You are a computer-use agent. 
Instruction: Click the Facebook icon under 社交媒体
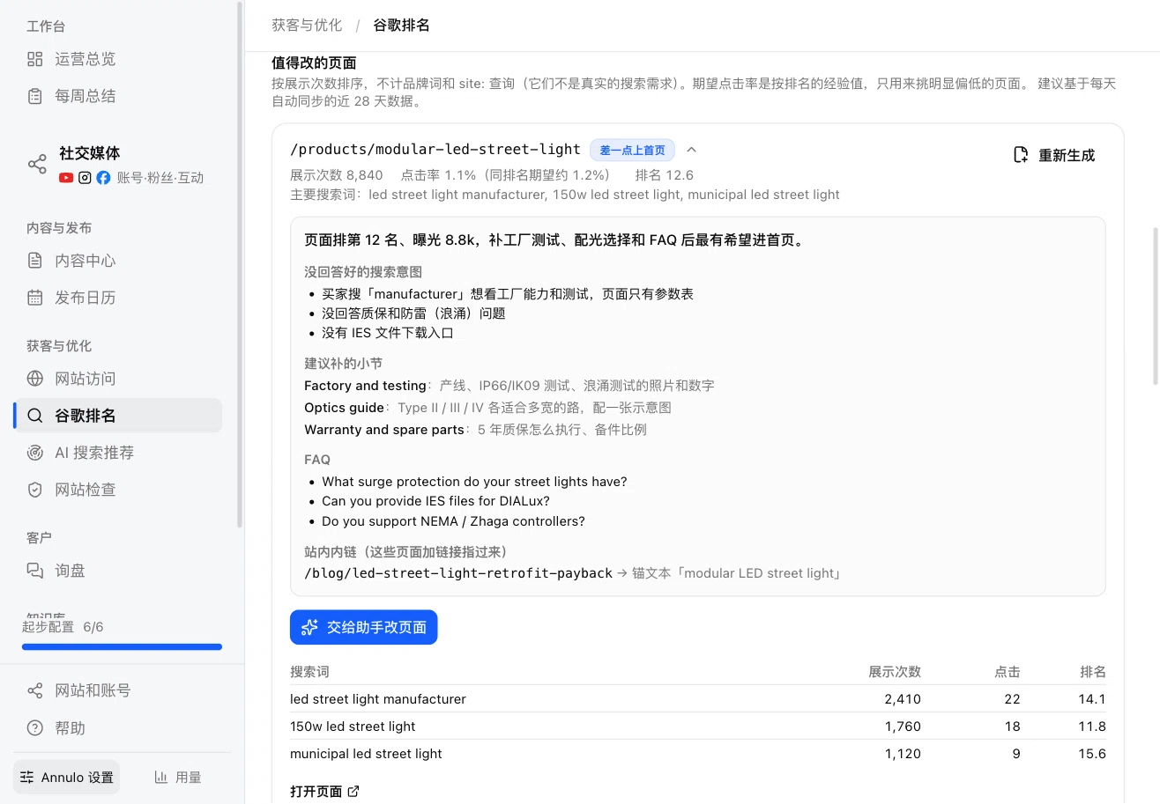coord(103,178)
